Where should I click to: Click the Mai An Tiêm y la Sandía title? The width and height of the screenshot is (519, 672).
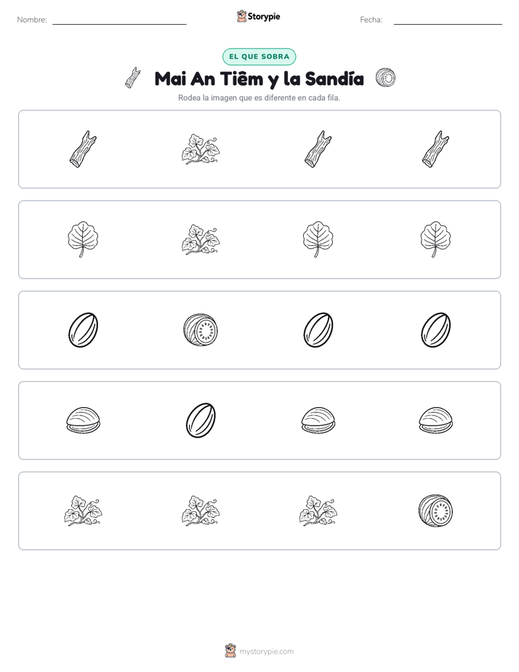coord(259,79)
